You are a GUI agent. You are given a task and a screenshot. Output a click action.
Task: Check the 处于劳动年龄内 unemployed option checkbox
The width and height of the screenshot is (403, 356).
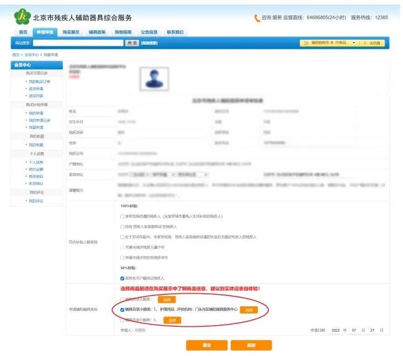coord(123,237)
